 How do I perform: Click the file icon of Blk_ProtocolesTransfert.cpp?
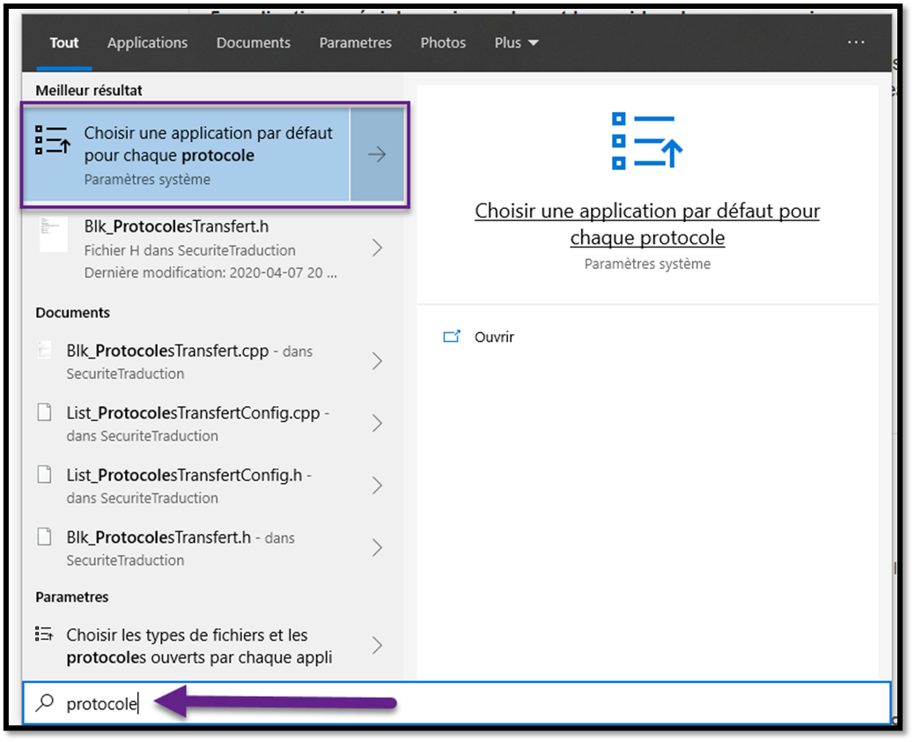pyautogui.click(x=44, y=351)
